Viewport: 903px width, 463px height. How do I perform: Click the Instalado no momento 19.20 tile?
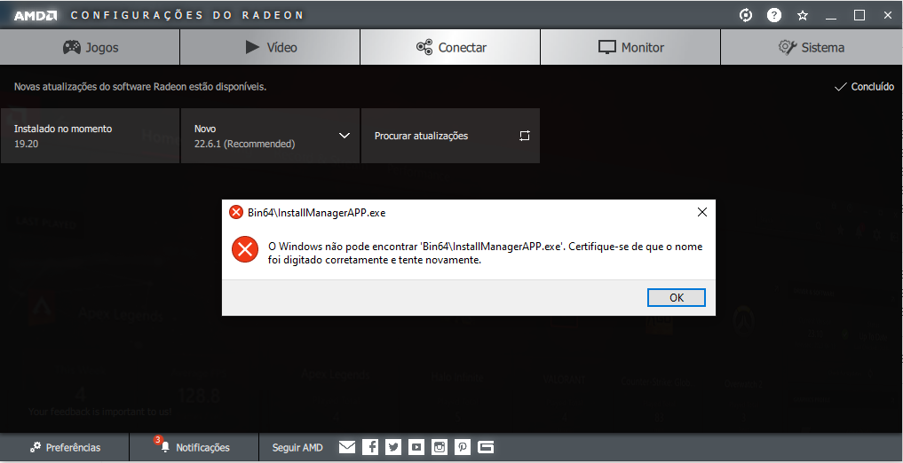coord(90,136)
